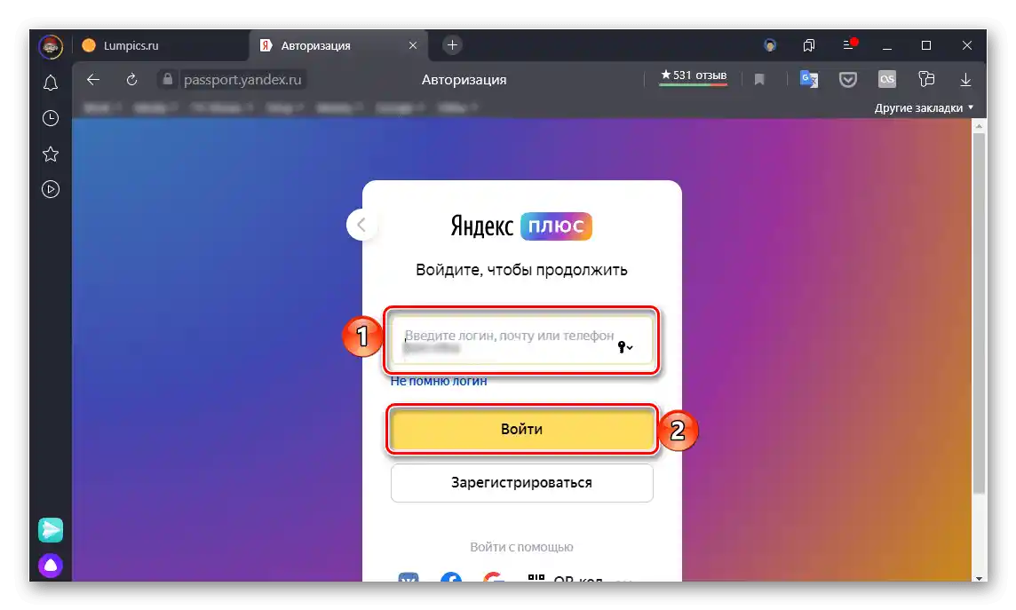
Task: Expand the Other bookmarks dropdown
Action: [924, 108]
